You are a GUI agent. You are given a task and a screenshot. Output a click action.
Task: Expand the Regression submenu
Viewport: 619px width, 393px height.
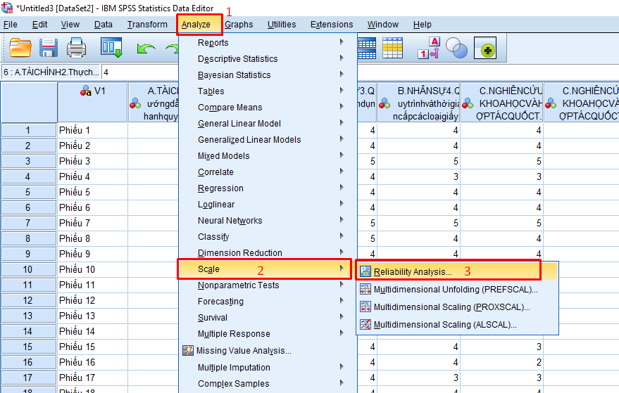point(220,188)
